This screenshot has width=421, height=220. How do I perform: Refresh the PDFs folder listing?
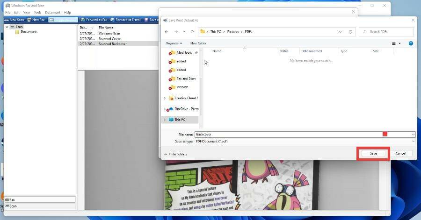(x=350, y=32)
